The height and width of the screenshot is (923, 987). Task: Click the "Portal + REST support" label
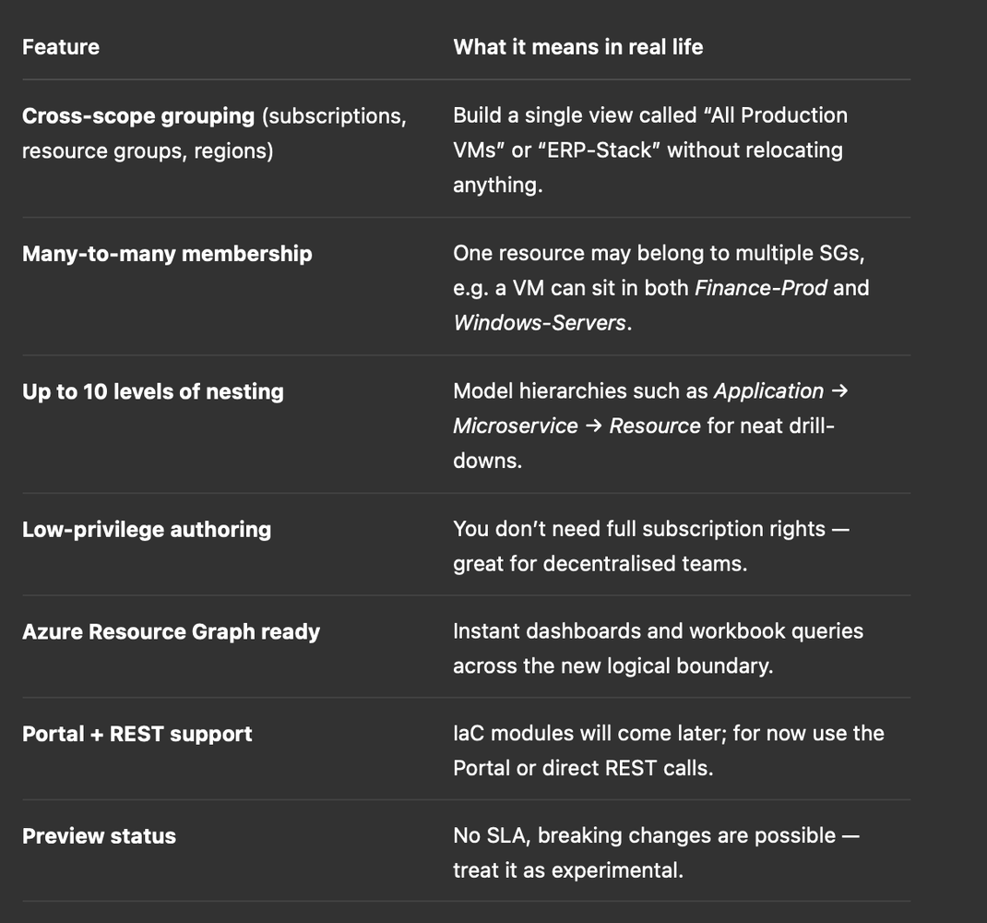(x=137, y=734)
